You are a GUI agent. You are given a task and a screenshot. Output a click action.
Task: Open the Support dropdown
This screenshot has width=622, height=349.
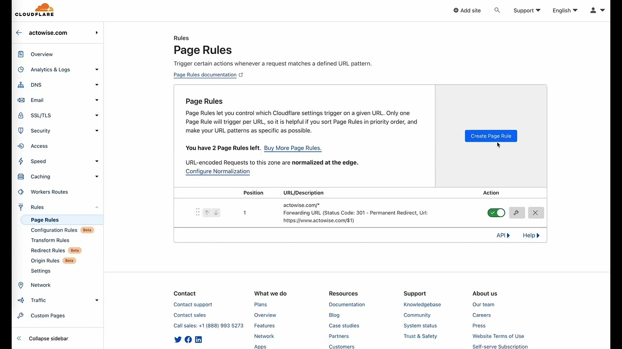click(x=527, y=10)
